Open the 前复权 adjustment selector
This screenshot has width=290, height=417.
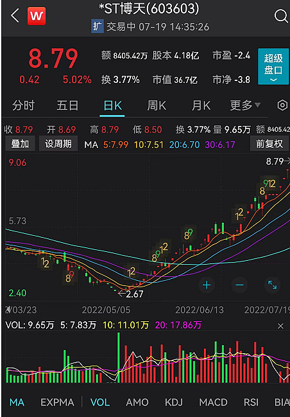pyautogui.click(x=269, y=144)
